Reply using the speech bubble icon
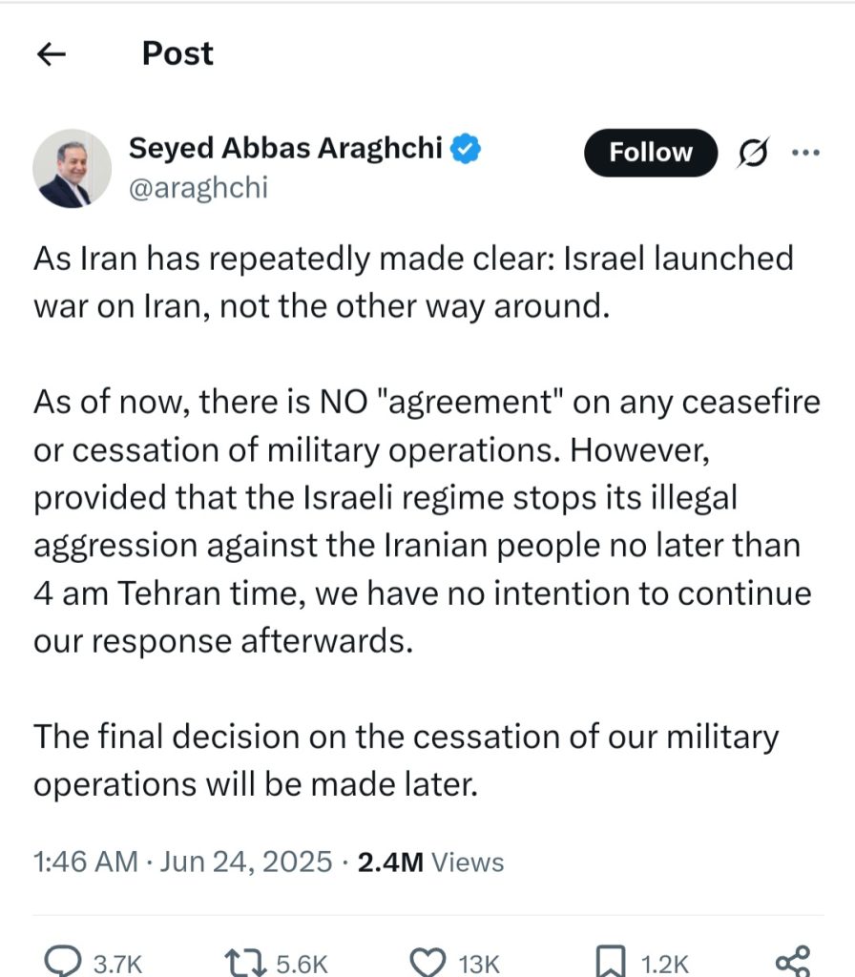 (64, 961)
